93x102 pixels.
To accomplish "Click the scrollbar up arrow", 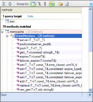I will point(90,9).
